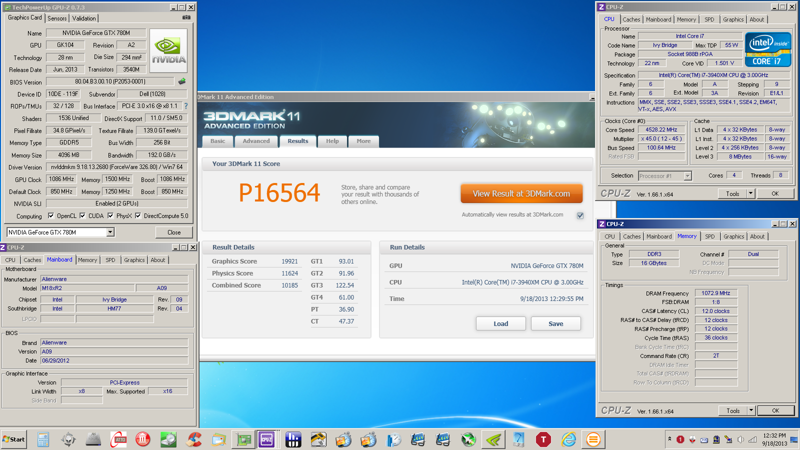800x450 pixels.
Task: Select the Advanced tab in 3DMark 11
Action: point(256,141)
